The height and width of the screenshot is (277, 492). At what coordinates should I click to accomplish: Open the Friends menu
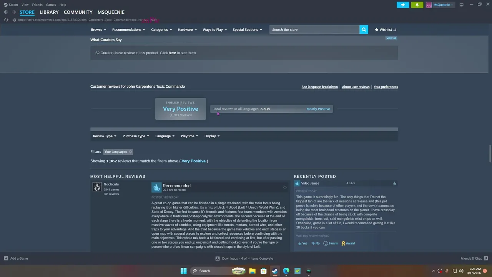coord(37,5)
